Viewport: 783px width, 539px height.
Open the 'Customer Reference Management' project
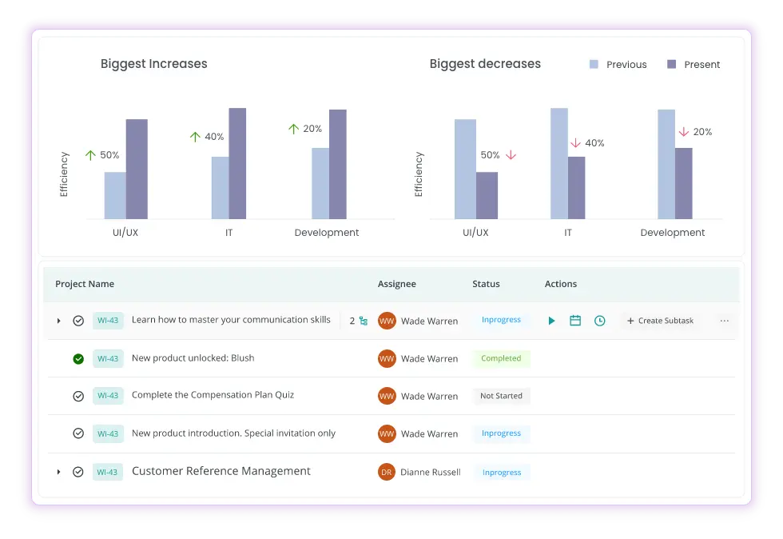(221, 471)
